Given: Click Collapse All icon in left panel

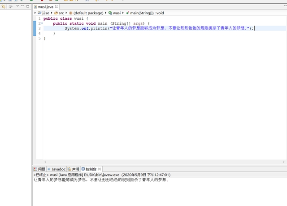Looking at the screenshot, I should 4,6.
